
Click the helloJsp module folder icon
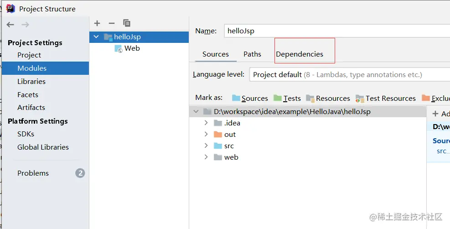tap(108, 37)
